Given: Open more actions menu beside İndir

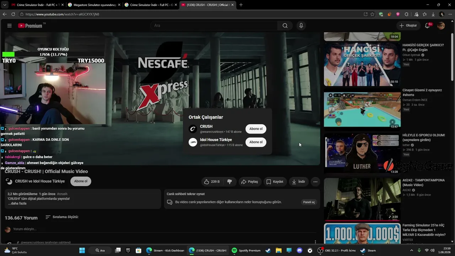Looking at the screenshot, I should pyautogui.click(x=315, y=182).
